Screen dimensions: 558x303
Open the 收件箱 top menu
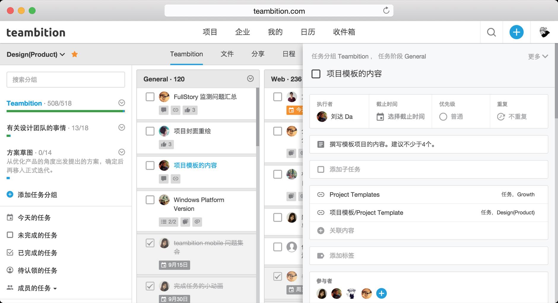coord(344,32)
